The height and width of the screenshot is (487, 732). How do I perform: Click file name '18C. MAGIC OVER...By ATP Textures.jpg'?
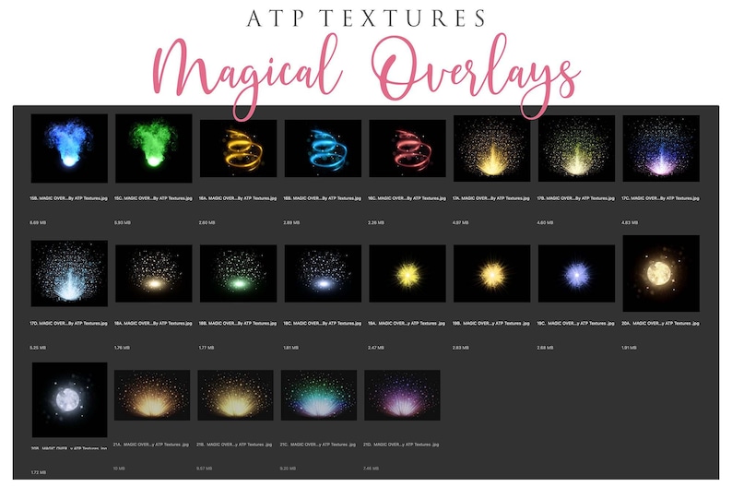322,323
